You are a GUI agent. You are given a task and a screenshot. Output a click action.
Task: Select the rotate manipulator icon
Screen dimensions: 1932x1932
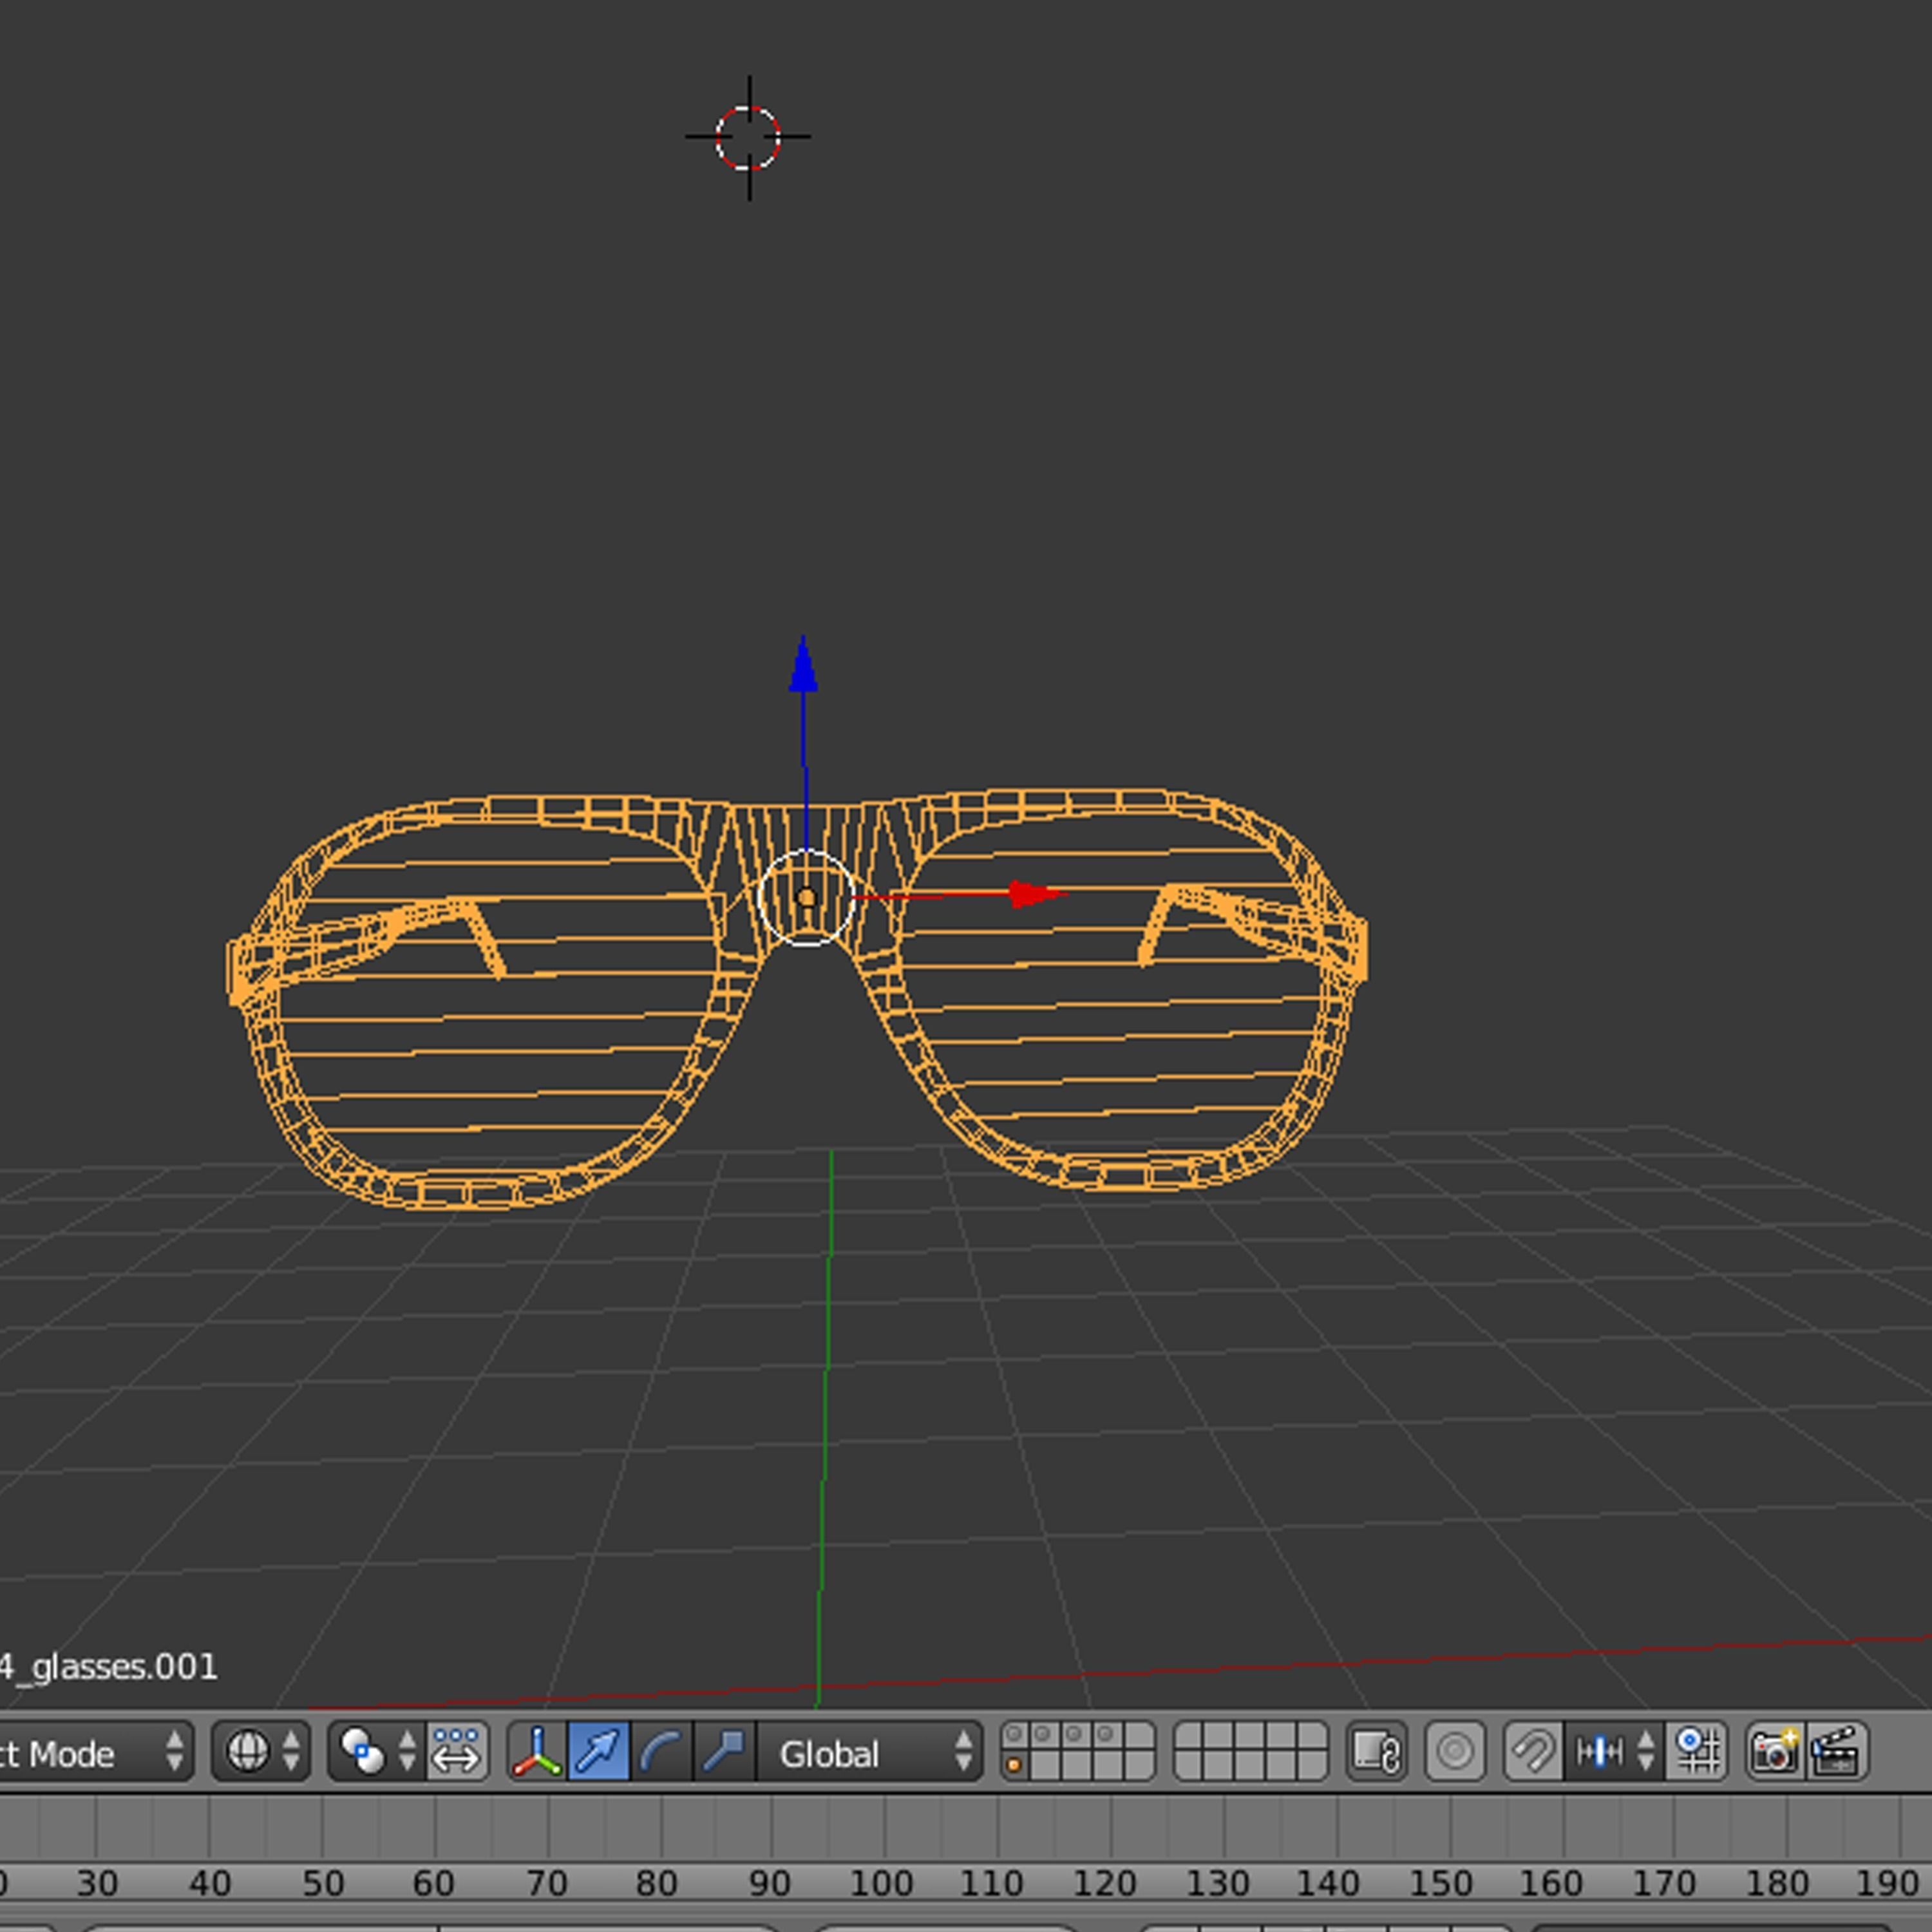point(662,1752)
